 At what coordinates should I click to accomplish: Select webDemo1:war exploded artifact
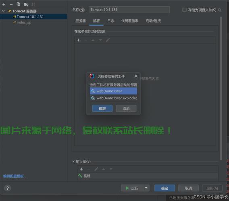113,98
